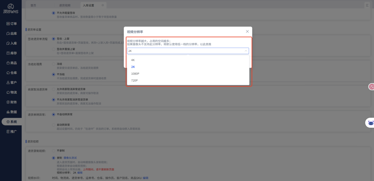This screenshot has height=181, width=374.
Task: Choose 720P from the resolution options
Action: (188, 80)
